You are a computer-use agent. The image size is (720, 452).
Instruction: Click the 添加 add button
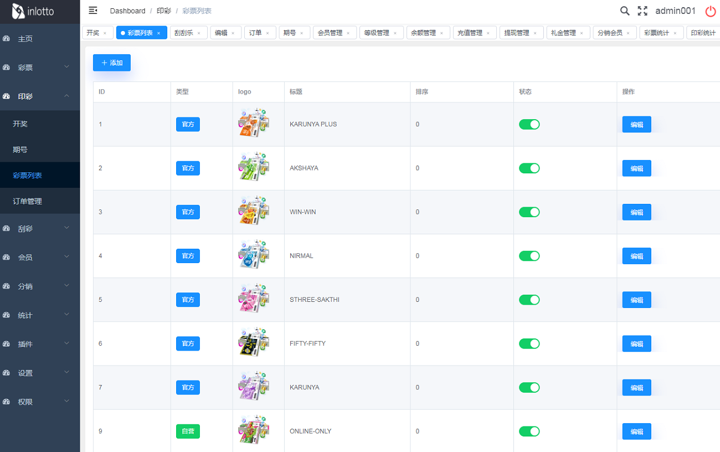point(111,63)
